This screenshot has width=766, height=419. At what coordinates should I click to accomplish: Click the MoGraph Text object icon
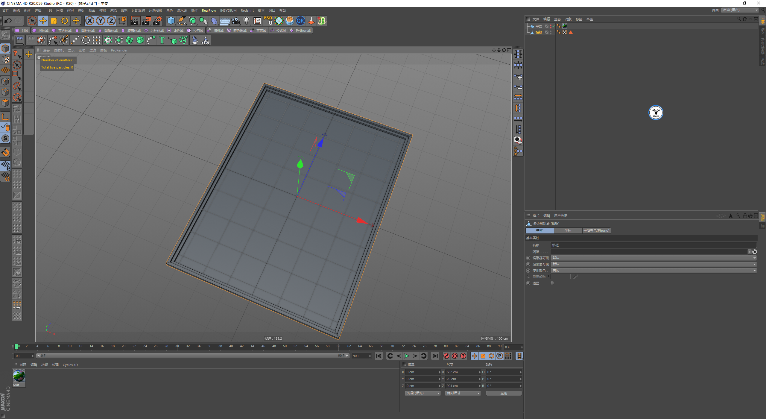pos(162,40)
